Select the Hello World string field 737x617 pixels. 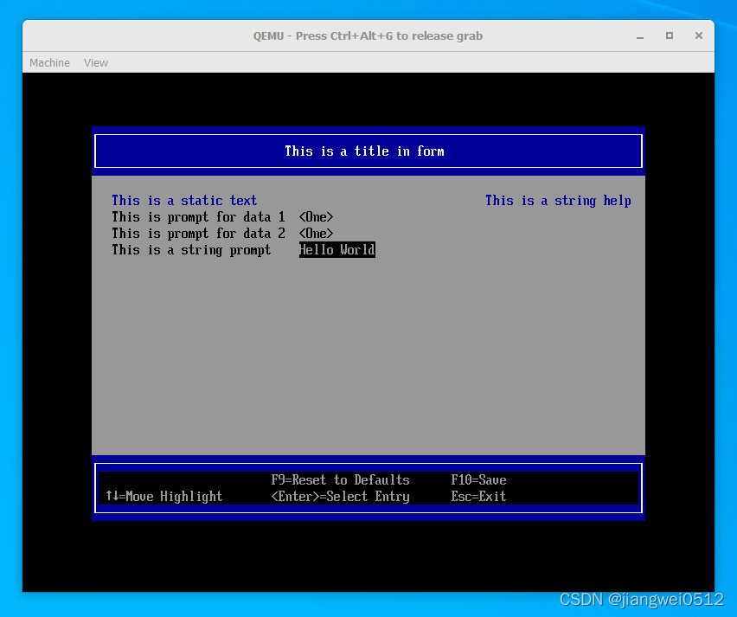pyautogui.click(x=336, y=250)
